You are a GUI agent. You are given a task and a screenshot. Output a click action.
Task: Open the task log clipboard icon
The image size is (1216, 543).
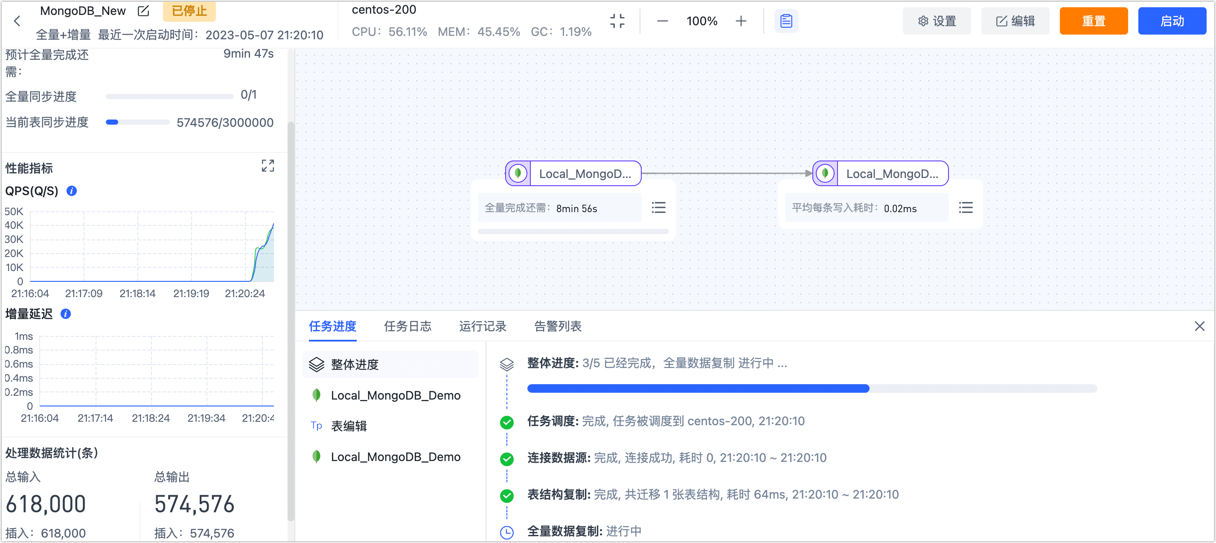point(785,21)
